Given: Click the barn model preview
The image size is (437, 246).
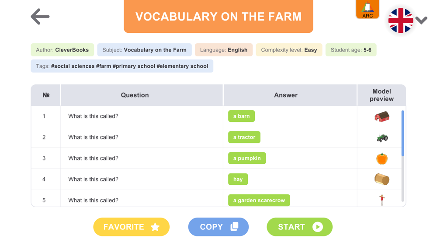Looking at the screenshot, I should 382,117.
